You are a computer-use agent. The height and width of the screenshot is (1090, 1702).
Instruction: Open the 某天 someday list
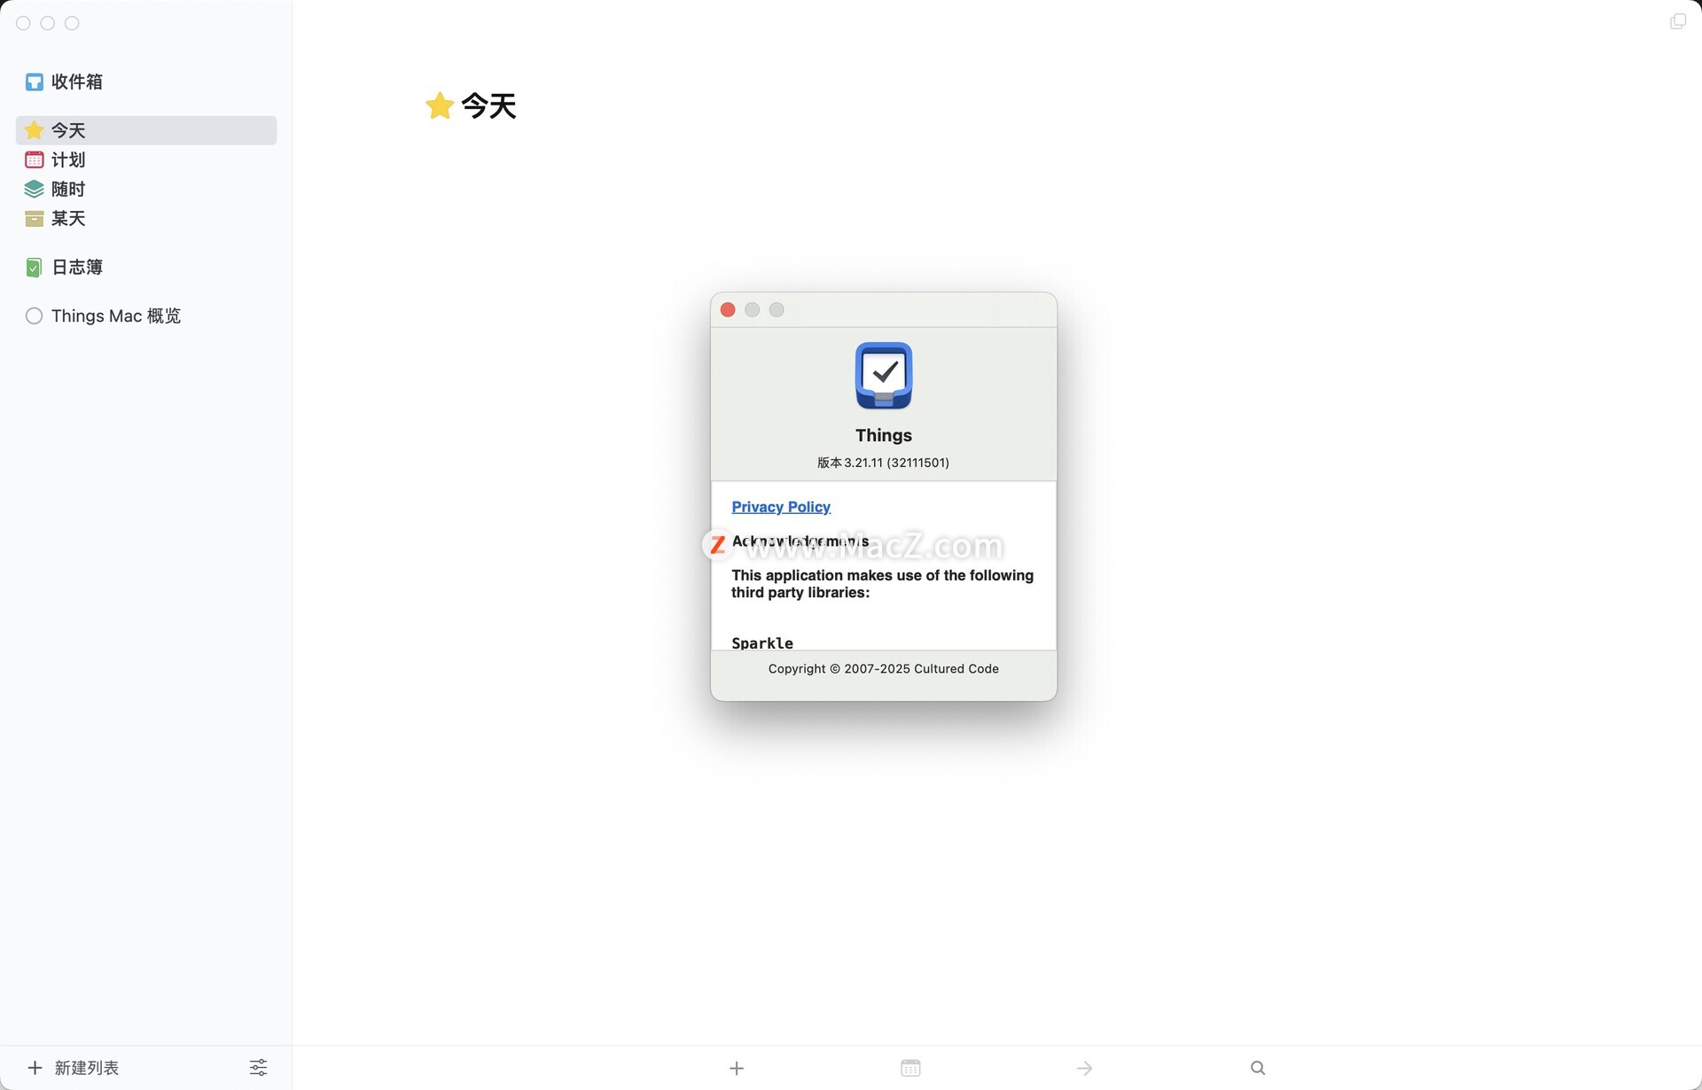coord(146,218)
